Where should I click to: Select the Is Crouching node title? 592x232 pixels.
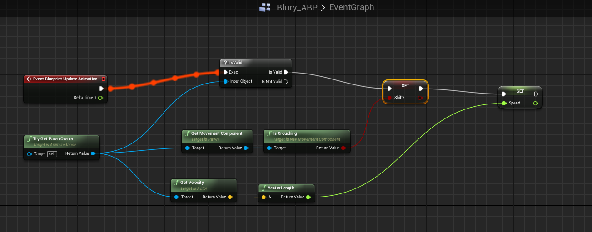click(x=284, y=133)
